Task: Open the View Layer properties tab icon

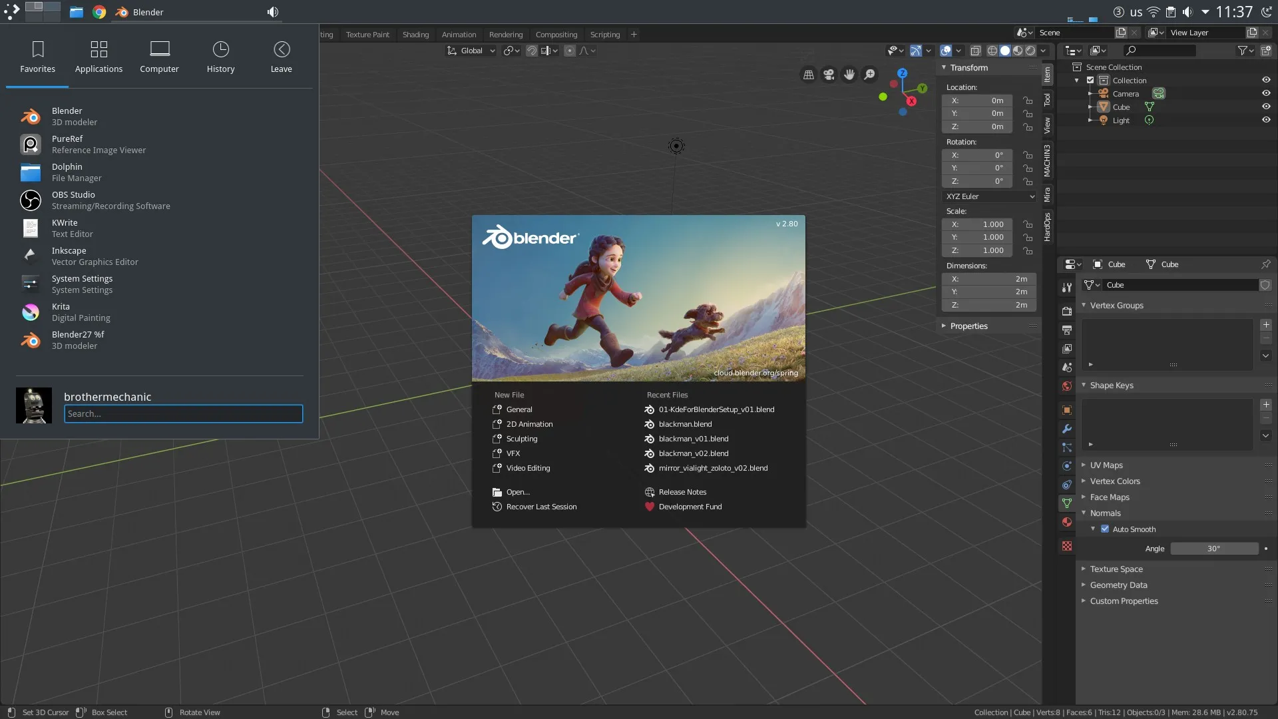Action: point(1067,348)
